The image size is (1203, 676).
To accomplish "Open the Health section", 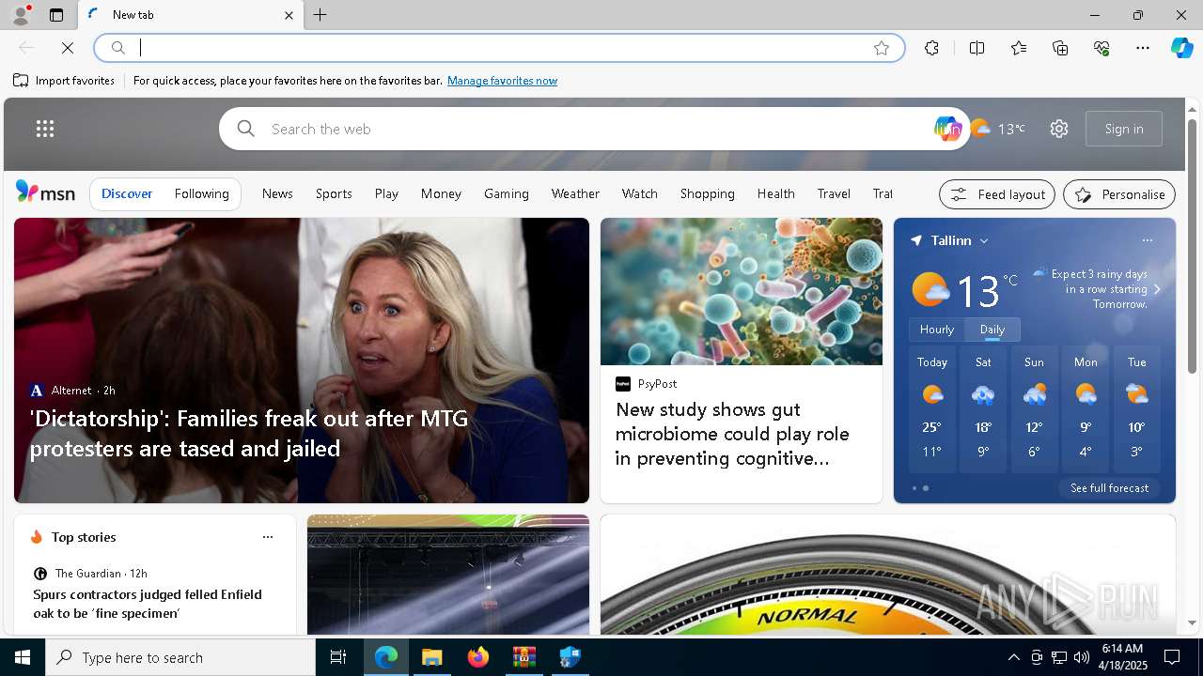I will click(x=776, y=193).
